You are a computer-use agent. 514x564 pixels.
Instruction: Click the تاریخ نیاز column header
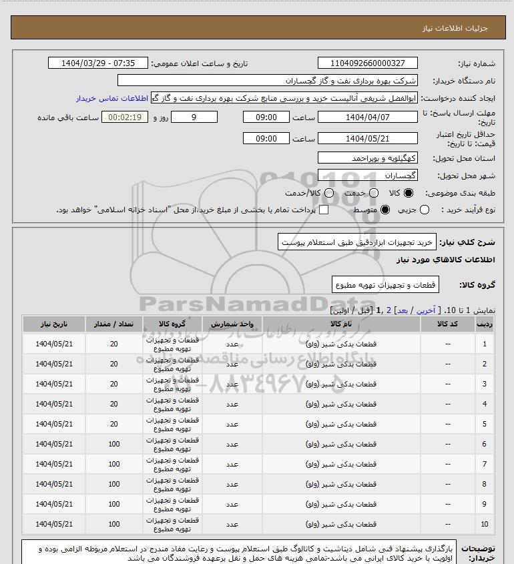pos(54,324)
